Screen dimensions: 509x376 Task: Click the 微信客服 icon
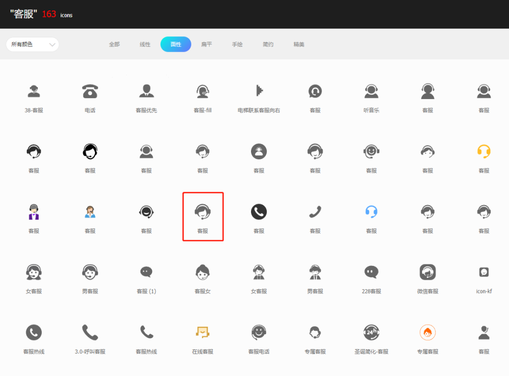(x=427, y=272)
